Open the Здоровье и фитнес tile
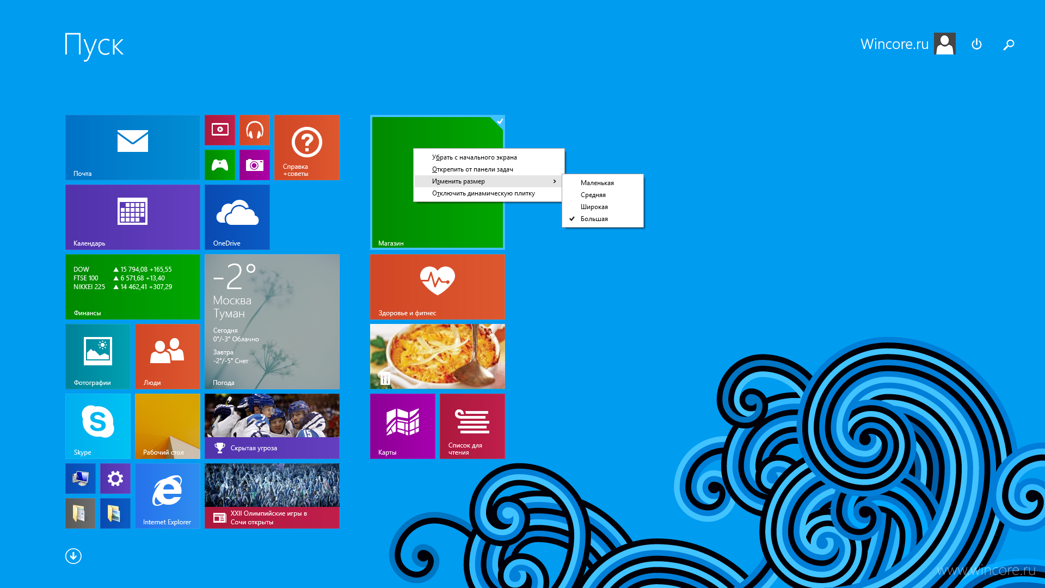The height and width of the screenshot is (588, 1045). coord(437,286)
